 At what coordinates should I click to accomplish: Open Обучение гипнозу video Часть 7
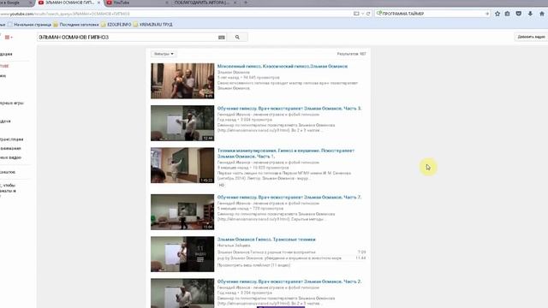tap(289, 197)
